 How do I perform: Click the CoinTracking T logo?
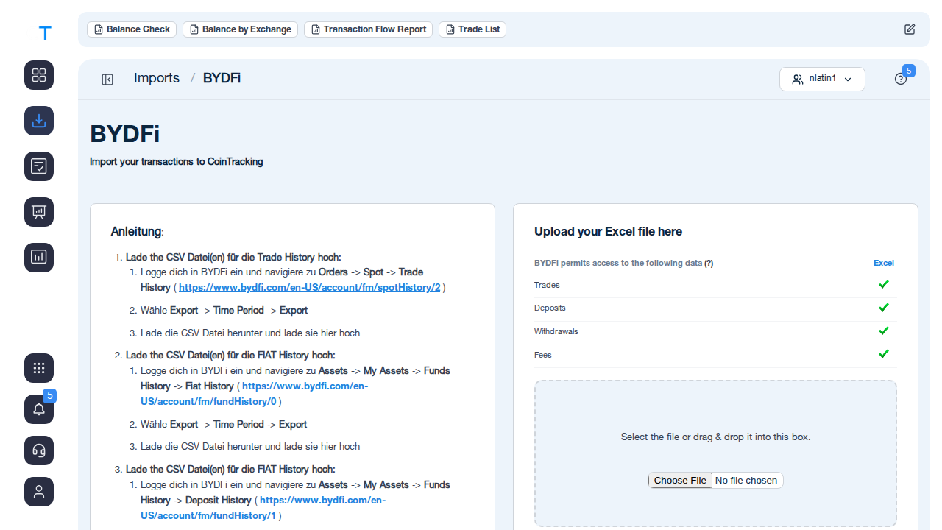click(45, 33)
